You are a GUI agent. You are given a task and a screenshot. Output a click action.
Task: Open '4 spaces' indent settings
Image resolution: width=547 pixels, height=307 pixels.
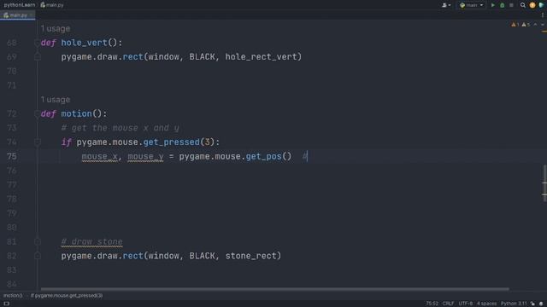click(x=486, y=304)
